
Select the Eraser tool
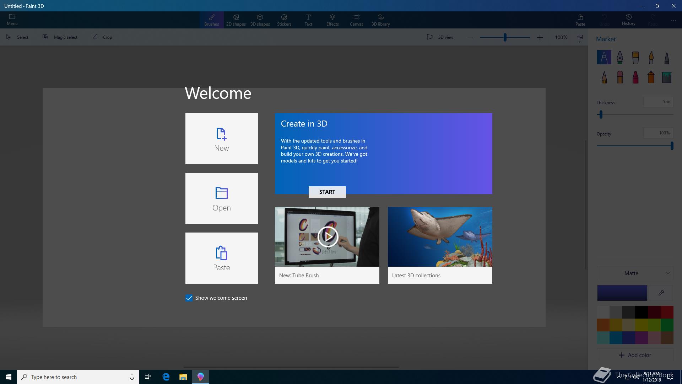[x=620, y=77]
